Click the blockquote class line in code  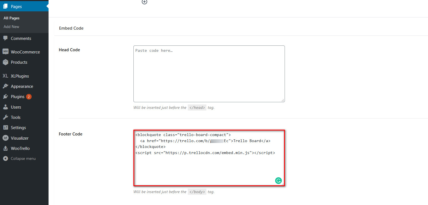click(x=183, y=135)
